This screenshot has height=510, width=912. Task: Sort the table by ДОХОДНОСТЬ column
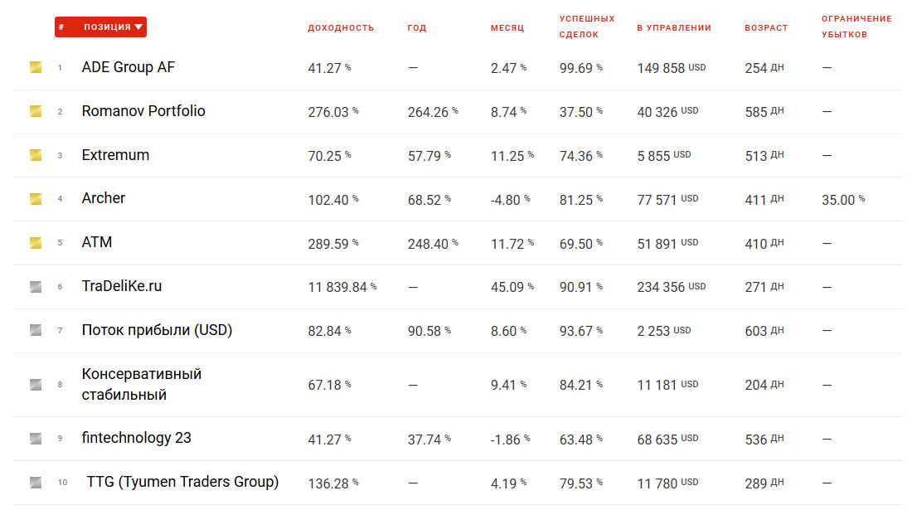[x=341, y=28]
